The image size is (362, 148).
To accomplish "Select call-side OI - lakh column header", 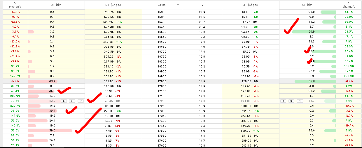I will 56,5.
